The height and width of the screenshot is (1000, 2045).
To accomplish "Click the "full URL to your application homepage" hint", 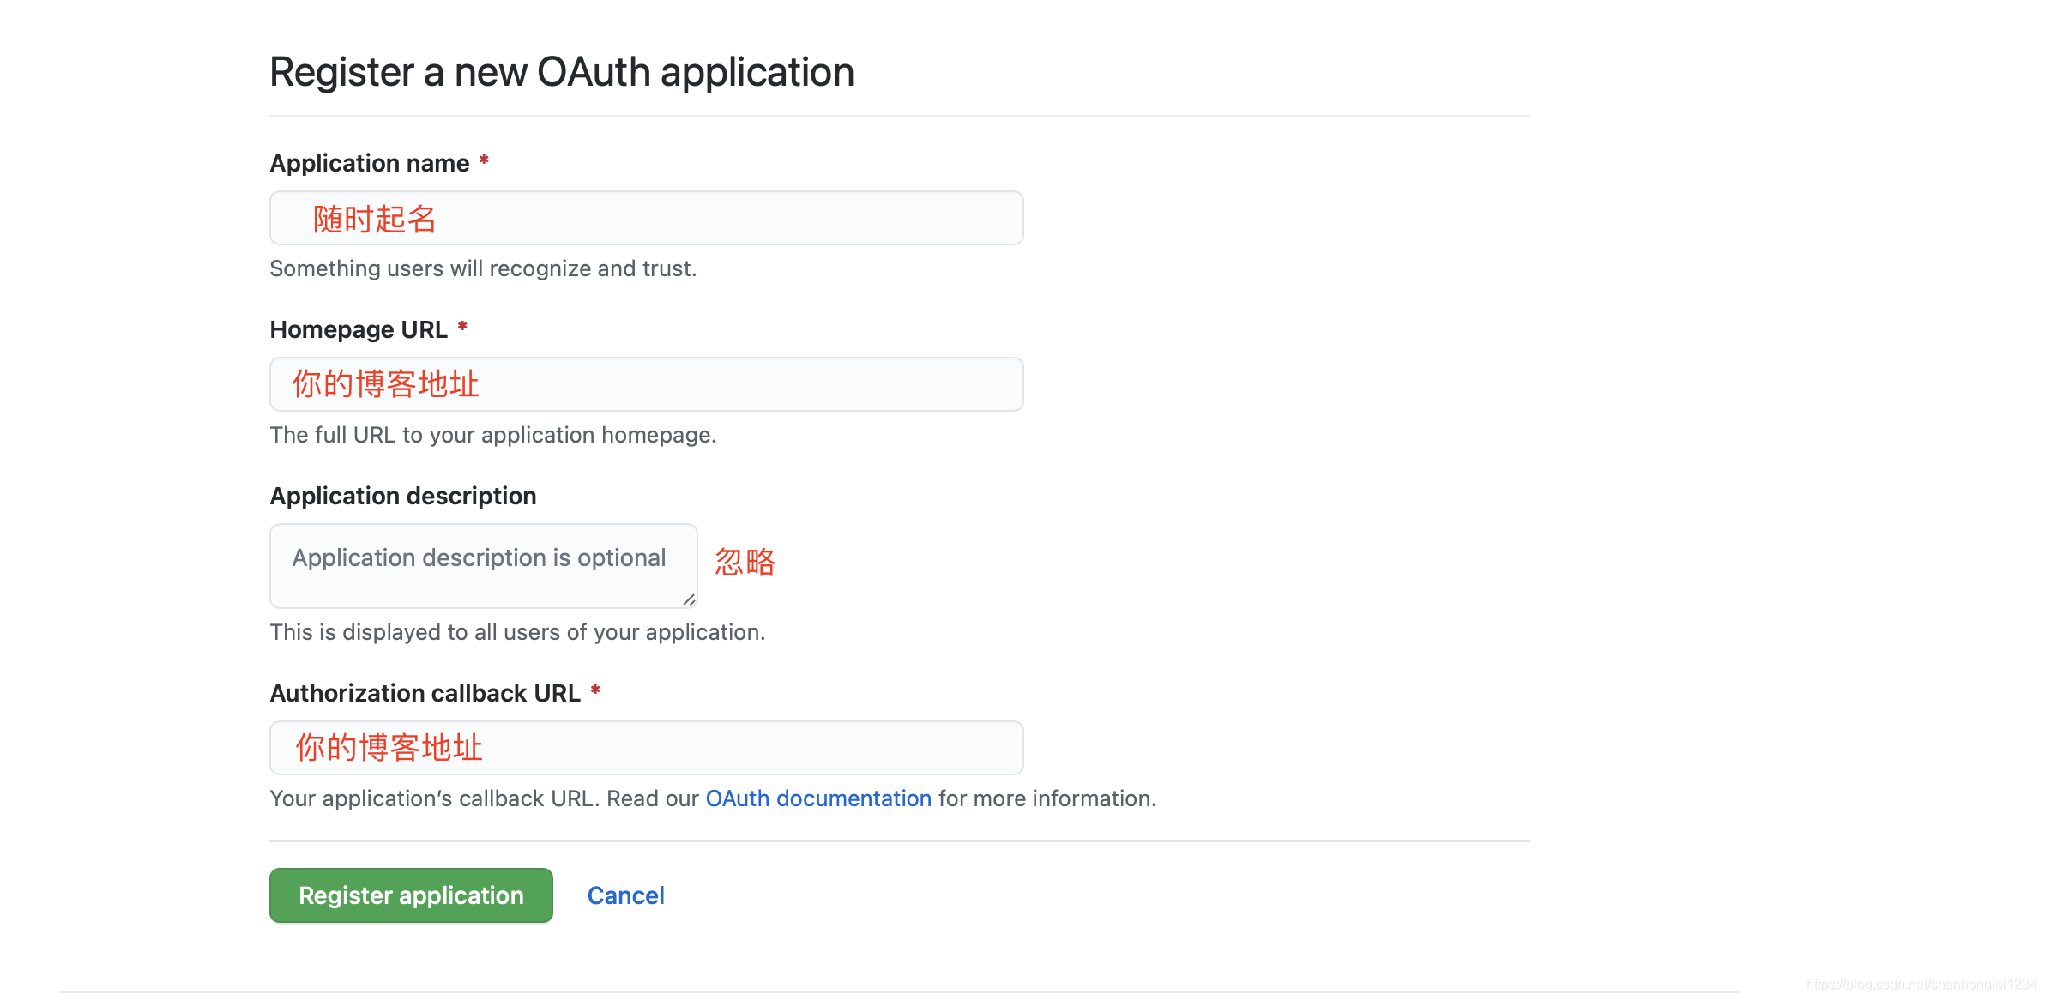I will 493,435.
